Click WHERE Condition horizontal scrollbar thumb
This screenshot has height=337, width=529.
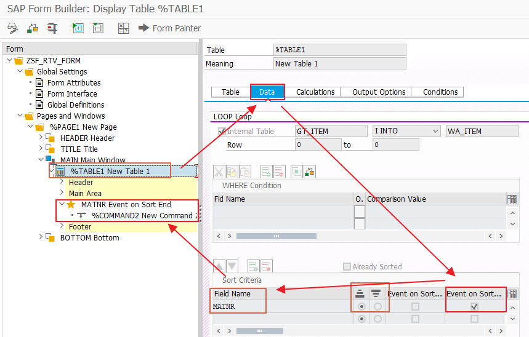277,236
